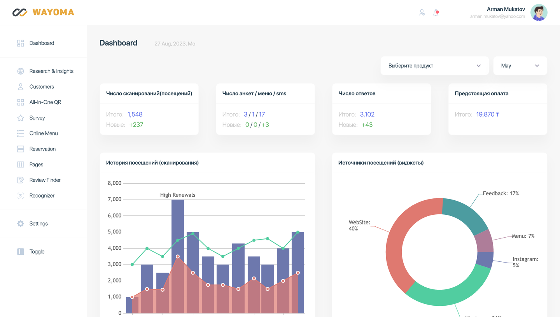Open the 'Выберите продукт' dropdown

[x=434, y=66]
